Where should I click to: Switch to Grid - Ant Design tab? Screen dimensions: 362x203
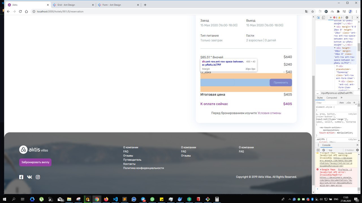74,5
